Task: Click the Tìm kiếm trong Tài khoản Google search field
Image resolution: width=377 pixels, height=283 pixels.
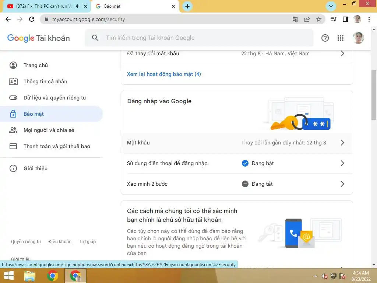Action: click(199, 38)
